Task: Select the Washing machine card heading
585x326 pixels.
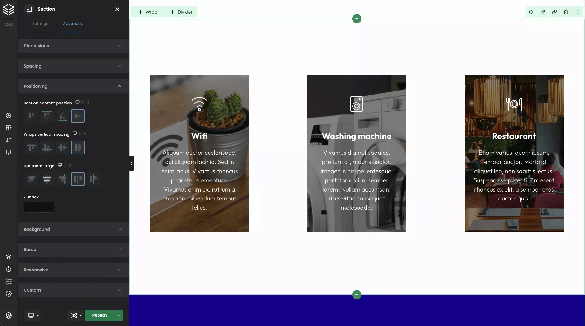Action: coord(357,136)
